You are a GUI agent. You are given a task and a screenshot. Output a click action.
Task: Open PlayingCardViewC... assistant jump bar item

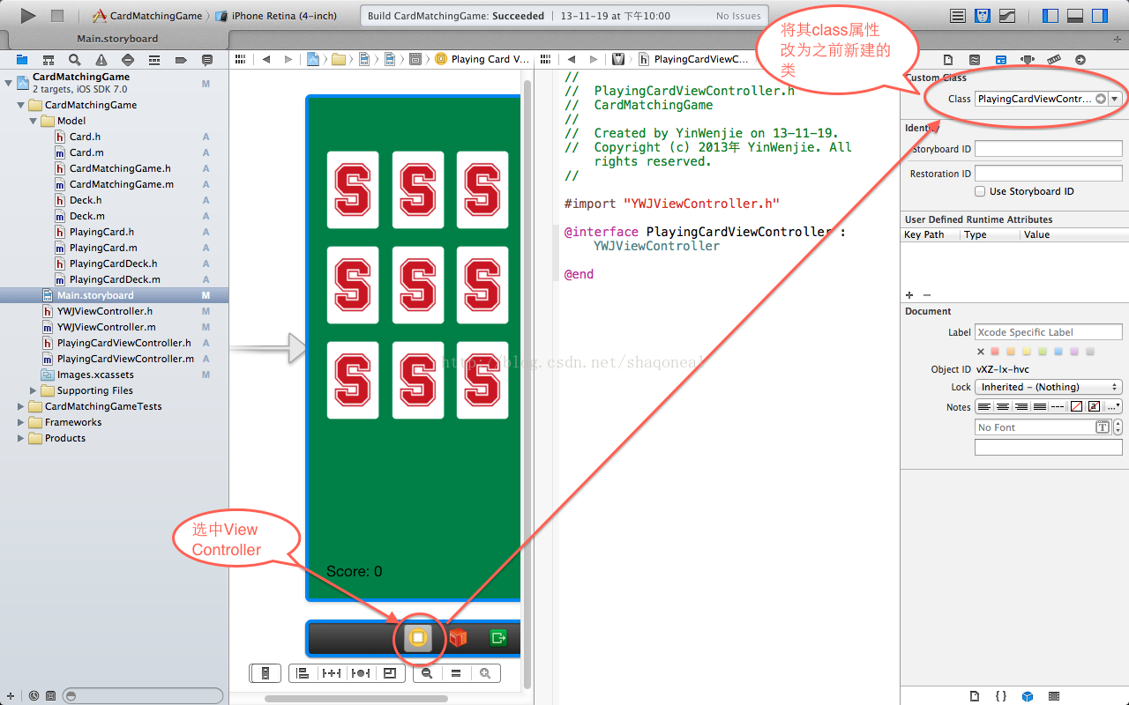[692, 59]
